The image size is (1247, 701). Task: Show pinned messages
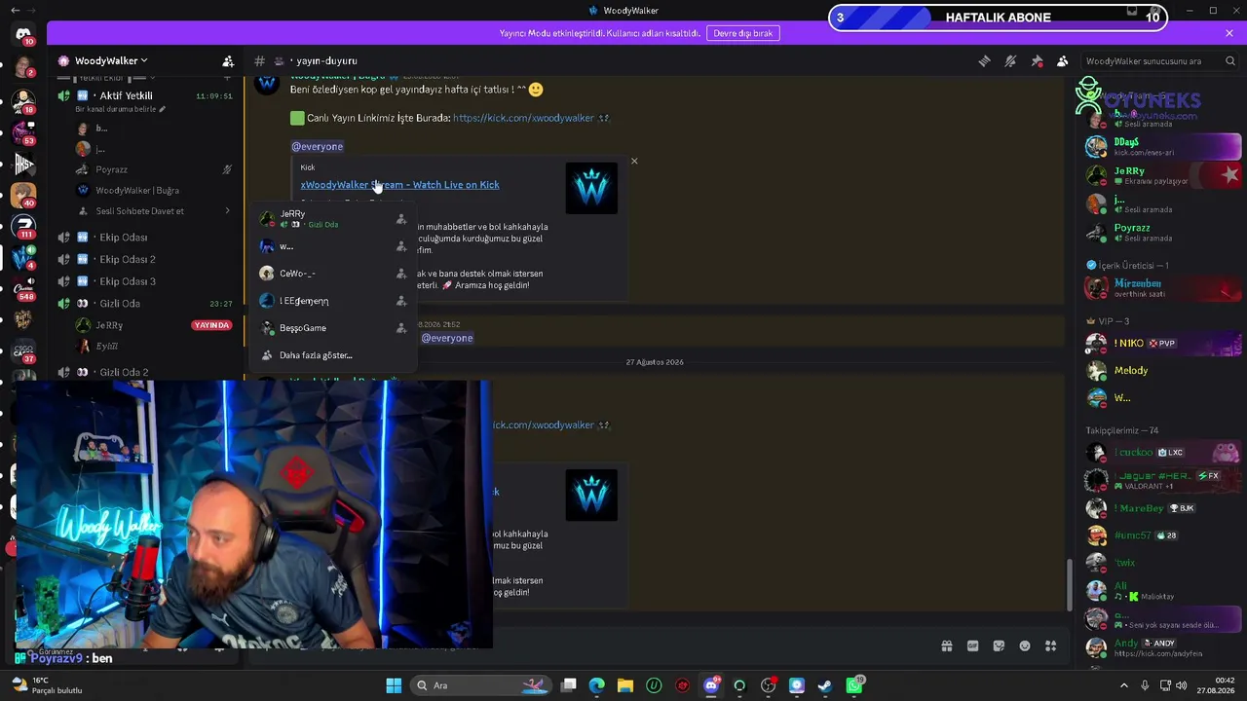point(1037,61)
